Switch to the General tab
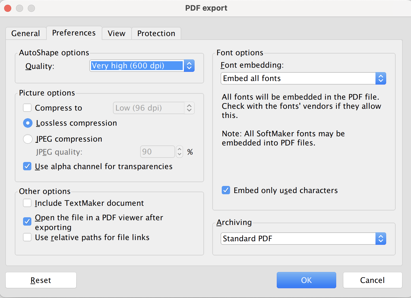The height and width of the screenshot is (298, 411). [26, 33]
